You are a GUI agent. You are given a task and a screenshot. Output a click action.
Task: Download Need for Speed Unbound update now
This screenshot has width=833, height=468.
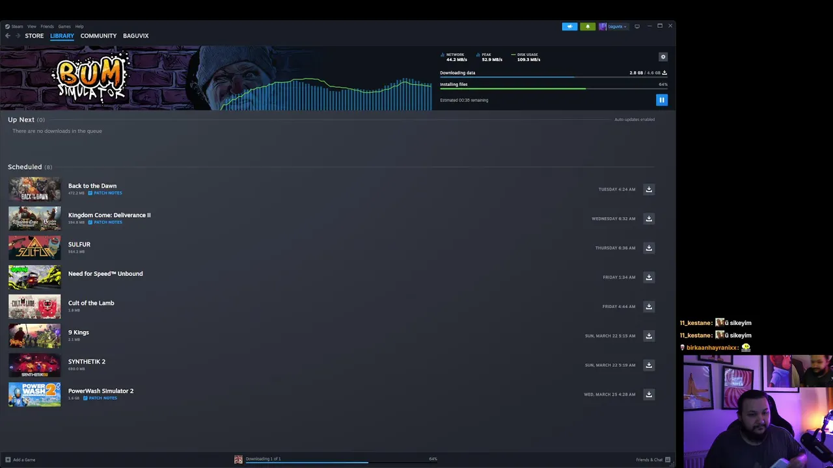(649, 277)
